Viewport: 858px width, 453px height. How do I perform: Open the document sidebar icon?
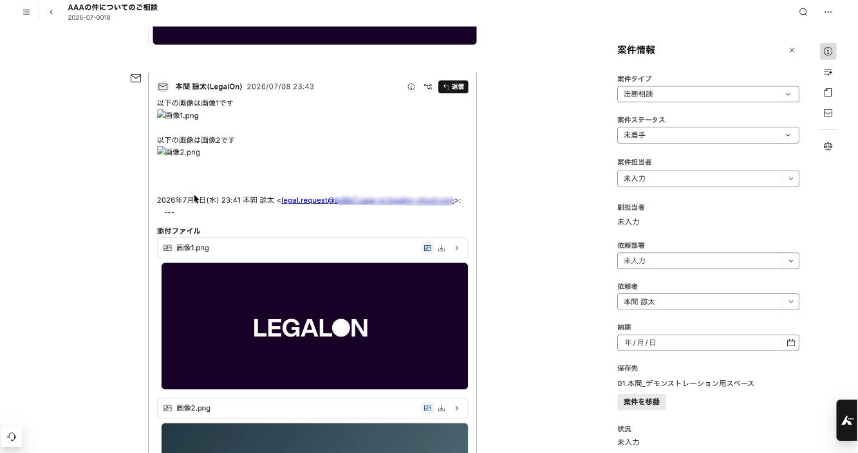click(x=828, y=93)
